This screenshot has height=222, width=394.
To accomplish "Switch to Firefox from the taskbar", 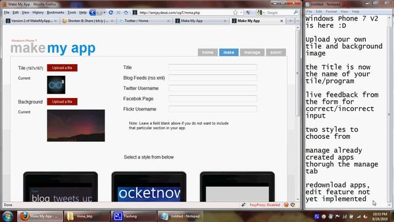I will click(39, 216).
